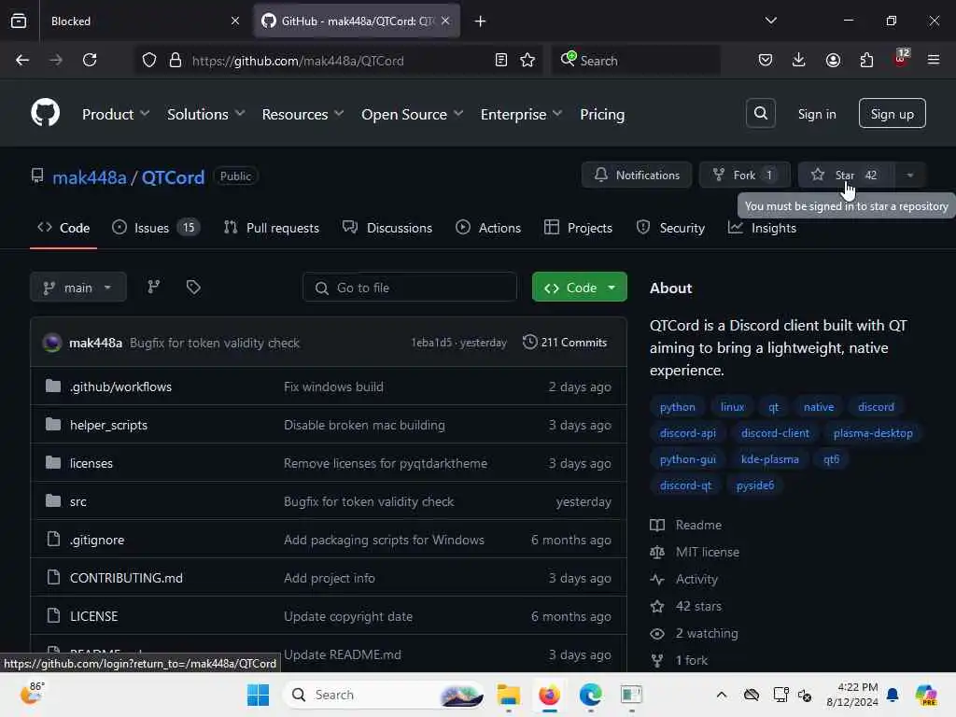Screen dimensions: 956x717
Task: Select the python topic tag
Action: [677, 407]
